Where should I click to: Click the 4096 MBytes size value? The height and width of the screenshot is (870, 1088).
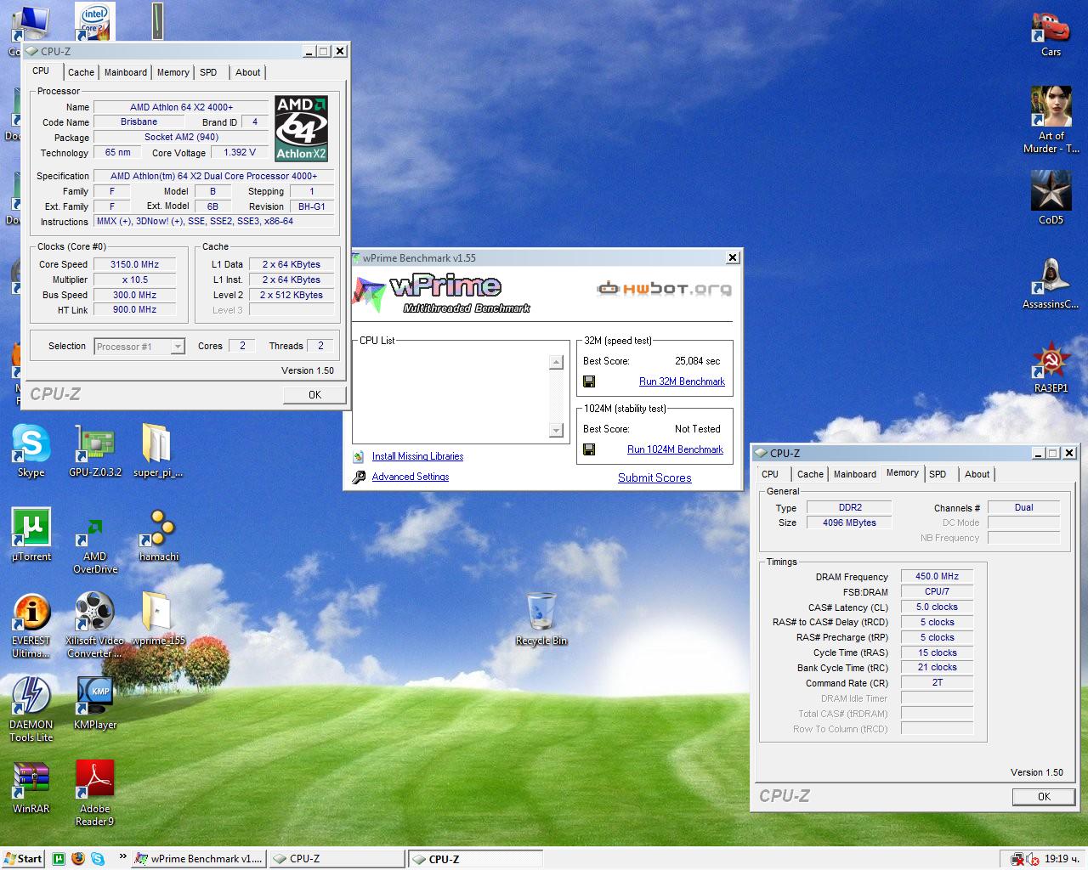[x=849, y=523]
